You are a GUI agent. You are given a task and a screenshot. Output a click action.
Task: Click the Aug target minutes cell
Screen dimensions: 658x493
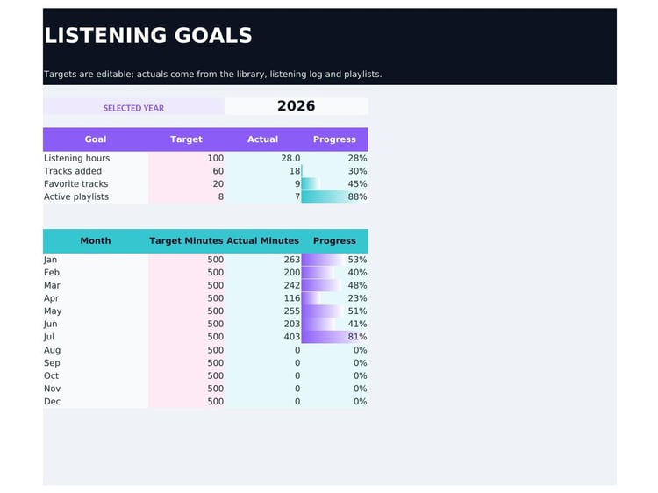(186, 350)
